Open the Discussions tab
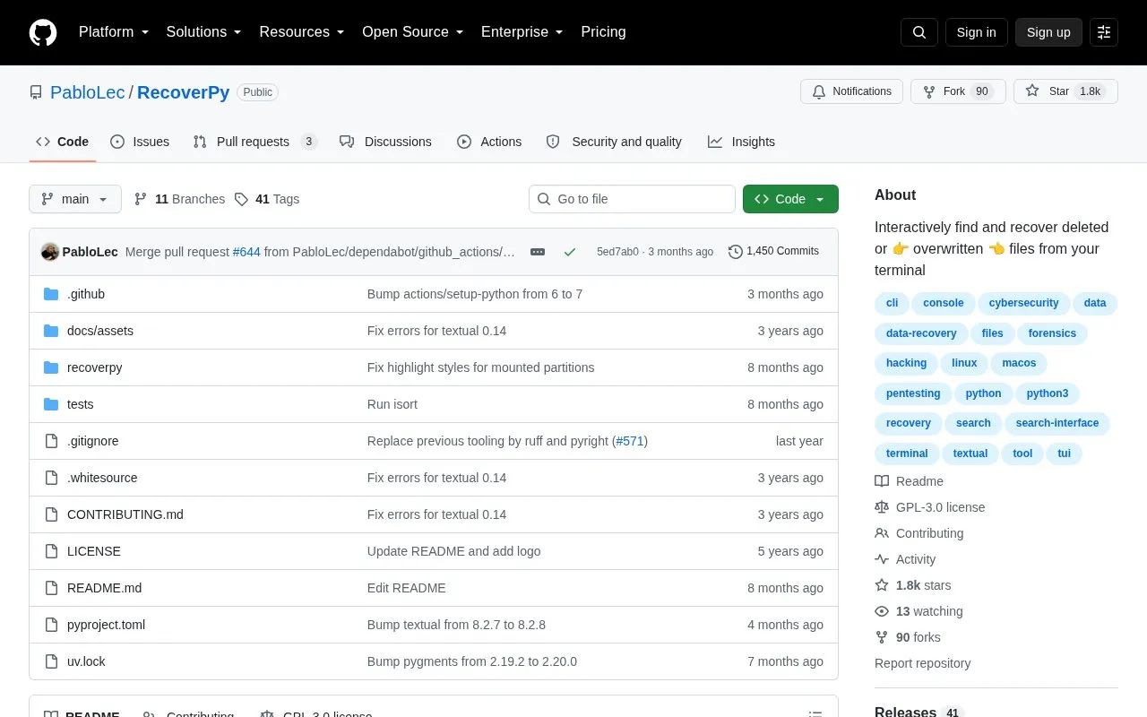 (x=385, y=142)
